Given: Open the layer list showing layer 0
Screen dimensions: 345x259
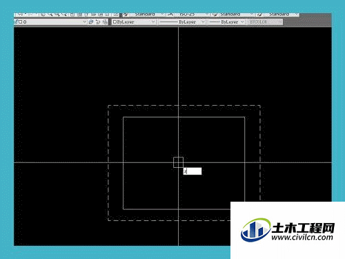Looking at the screenshot, I should pos(50,22).
